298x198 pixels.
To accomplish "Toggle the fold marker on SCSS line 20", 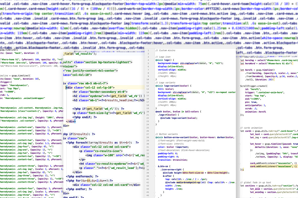I will tap(155, 112).
